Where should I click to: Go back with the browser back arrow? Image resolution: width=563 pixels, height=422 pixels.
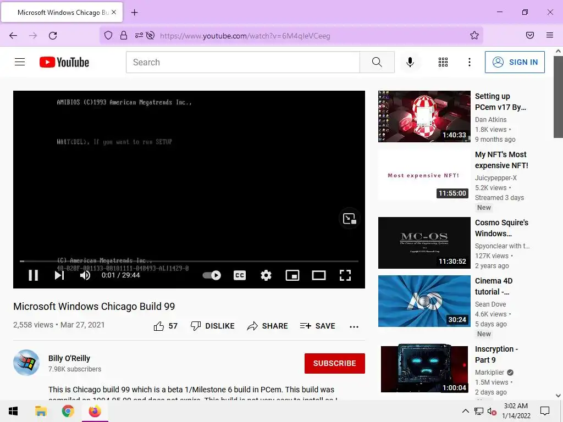(13, 36)
